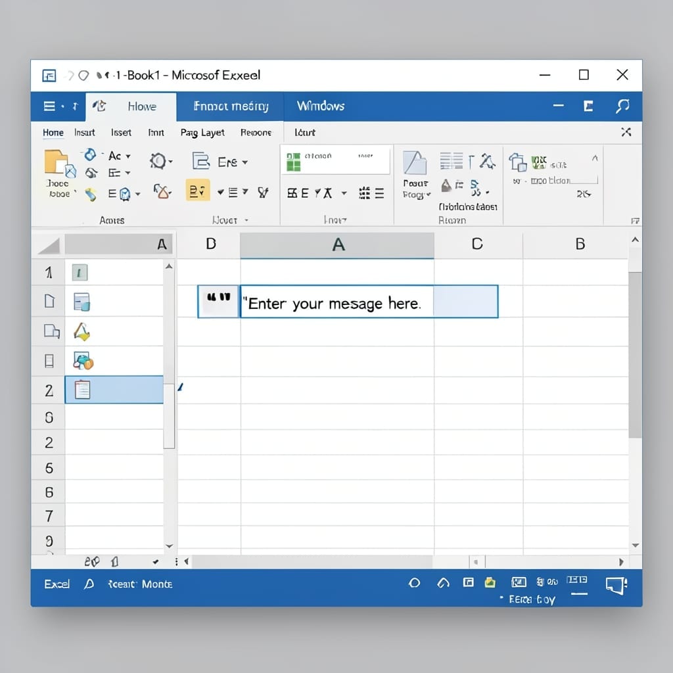The width and height of the screenshot is (673, 673).
Task: Click the shapes icon below the gear
Action: tap(161, 191)
